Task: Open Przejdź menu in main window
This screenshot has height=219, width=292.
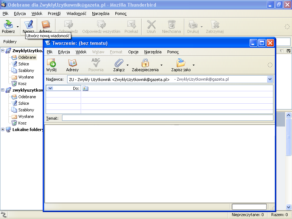Action: (x=54, y=14)
